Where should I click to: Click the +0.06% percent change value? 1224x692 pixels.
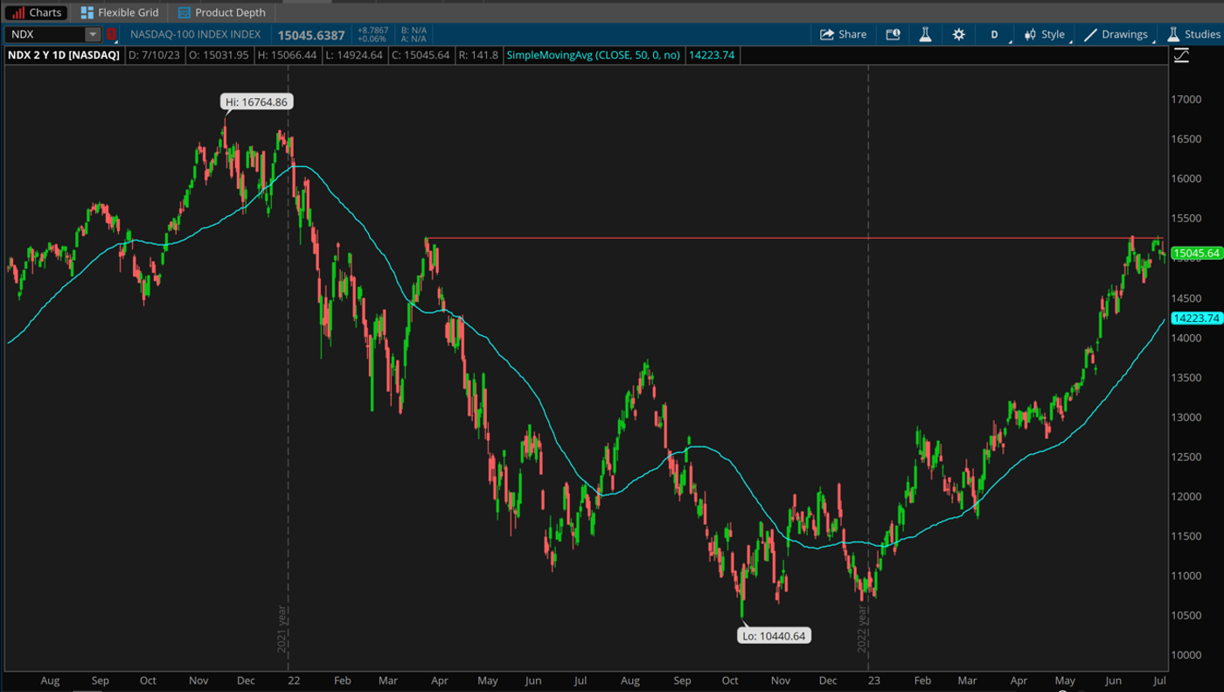372,39
